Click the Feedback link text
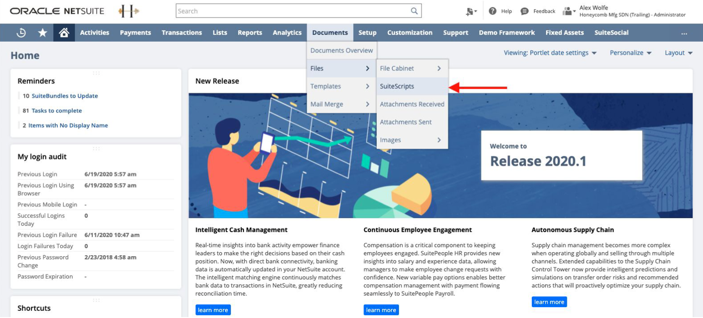 (x=544, y=11)
